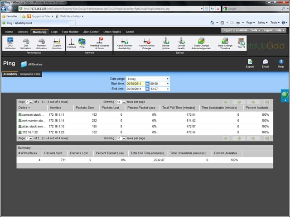
Task: Click the Email report icon
Action: pos(266,63)
